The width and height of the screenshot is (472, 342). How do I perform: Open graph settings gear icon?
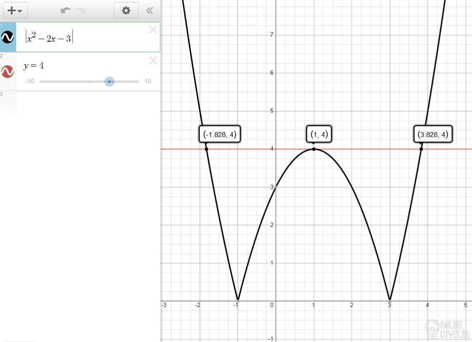tap(126, 10)
